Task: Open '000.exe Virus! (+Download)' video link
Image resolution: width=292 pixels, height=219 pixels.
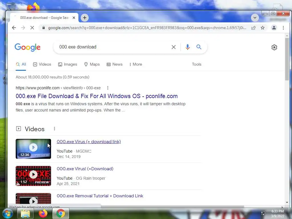Action: (85, 169)
